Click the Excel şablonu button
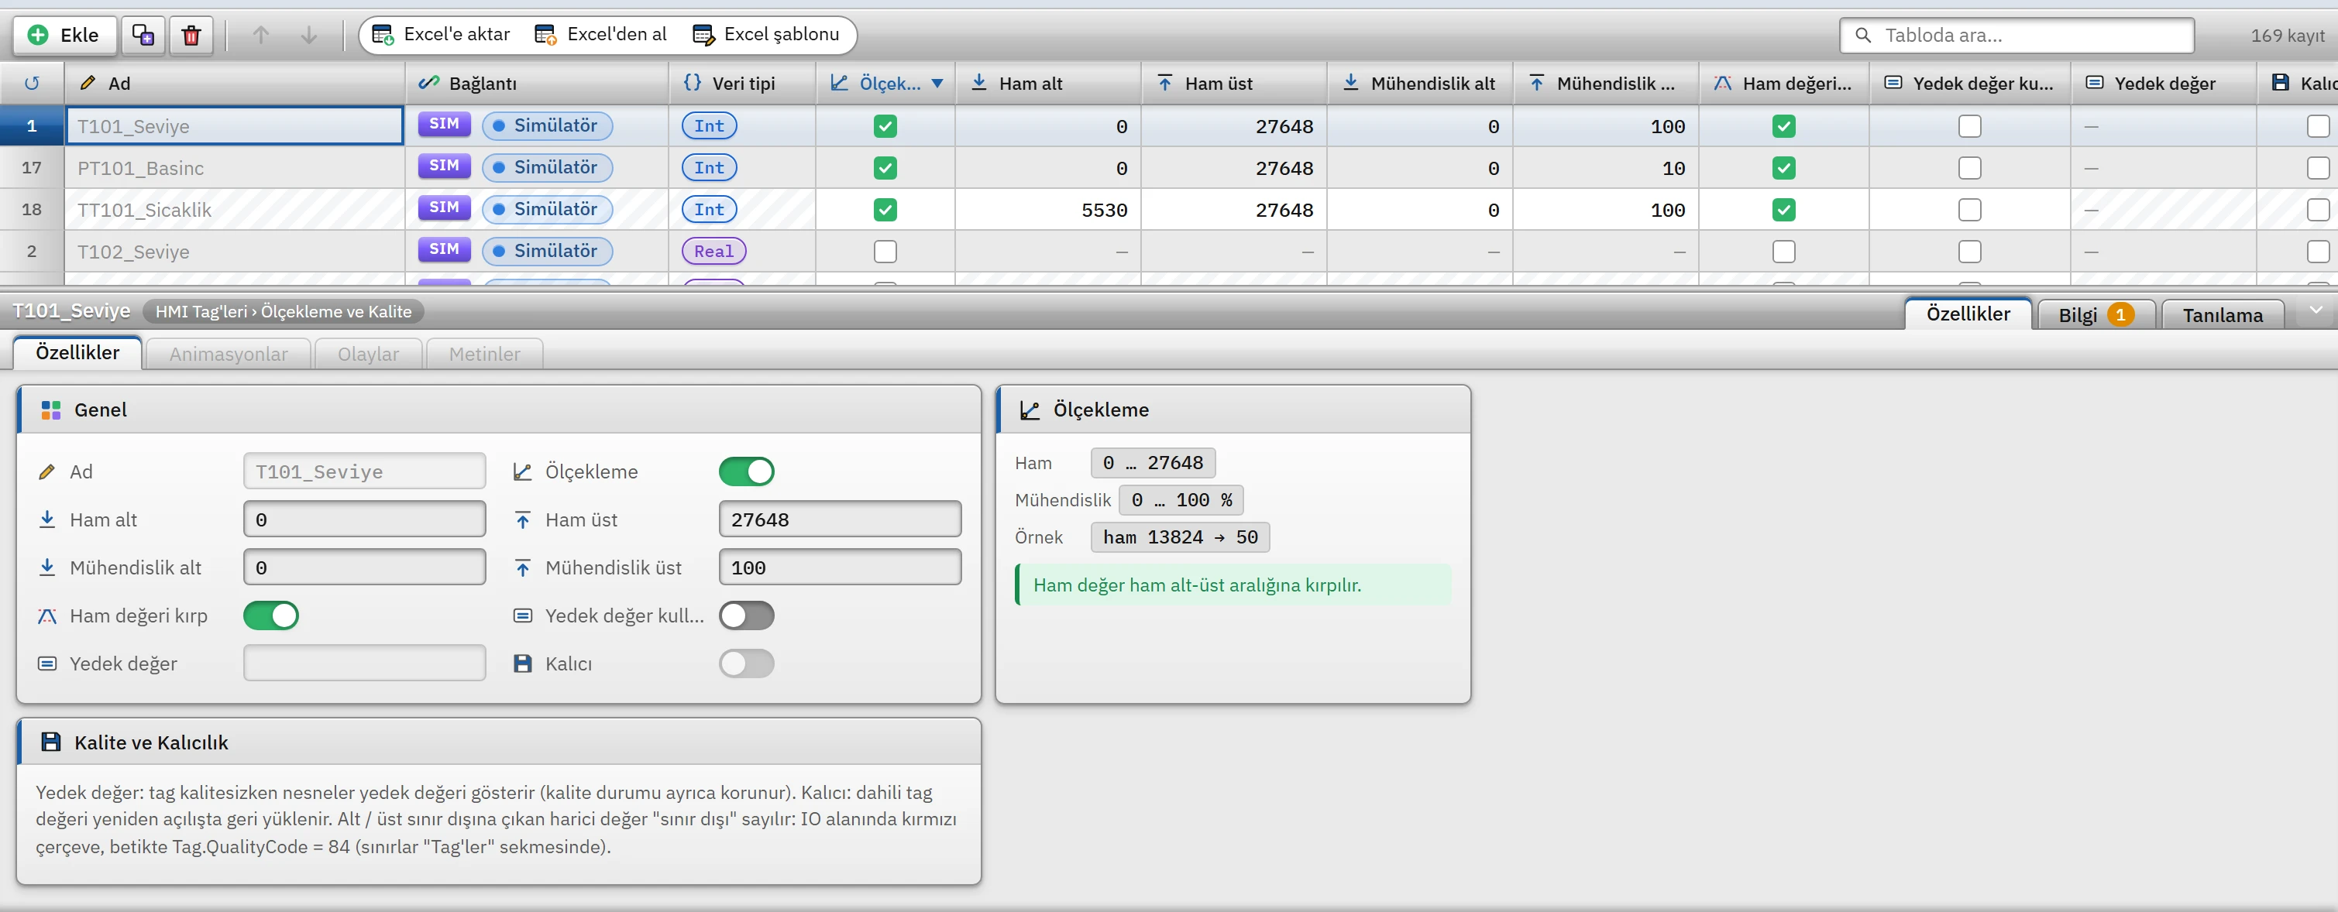Image resolution: width=2338 pixels, height=912 pixels. pyautogui.click(x=766, y=35)
